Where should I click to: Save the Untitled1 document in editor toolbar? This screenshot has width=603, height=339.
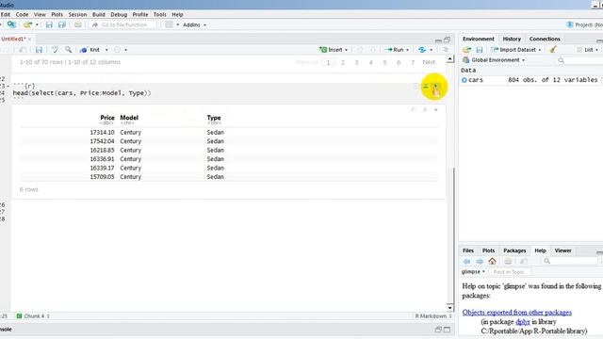point(39,50)
